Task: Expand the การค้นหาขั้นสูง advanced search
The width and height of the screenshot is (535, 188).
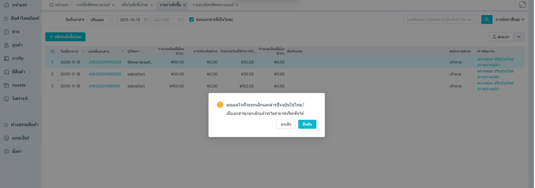Action: coord(510,19)
